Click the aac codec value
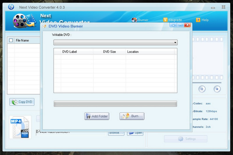 tap(208, 104)
